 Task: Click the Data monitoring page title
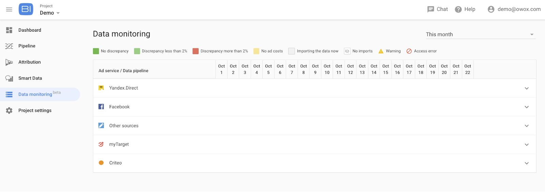tap(122, 34)
